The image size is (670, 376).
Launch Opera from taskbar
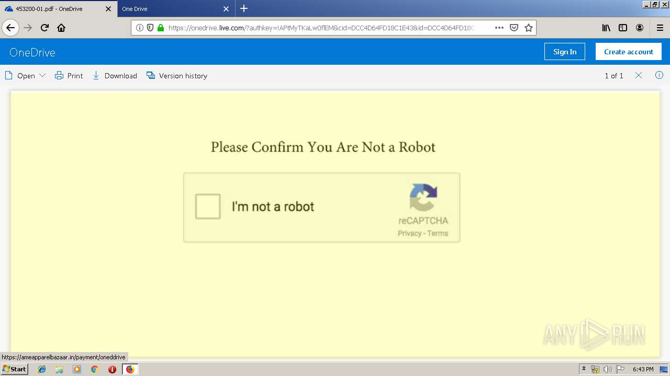coord(112,369)
